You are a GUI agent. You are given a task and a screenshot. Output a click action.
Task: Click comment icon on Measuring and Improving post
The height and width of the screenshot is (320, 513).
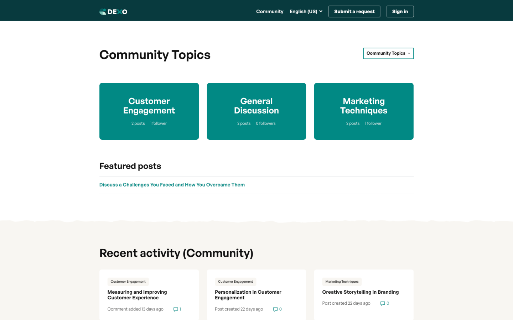click(176, 309)
